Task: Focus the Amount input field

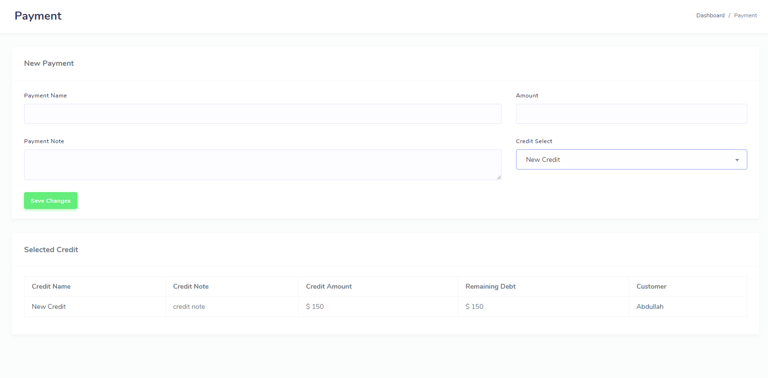Action: (x=631, y=114)
